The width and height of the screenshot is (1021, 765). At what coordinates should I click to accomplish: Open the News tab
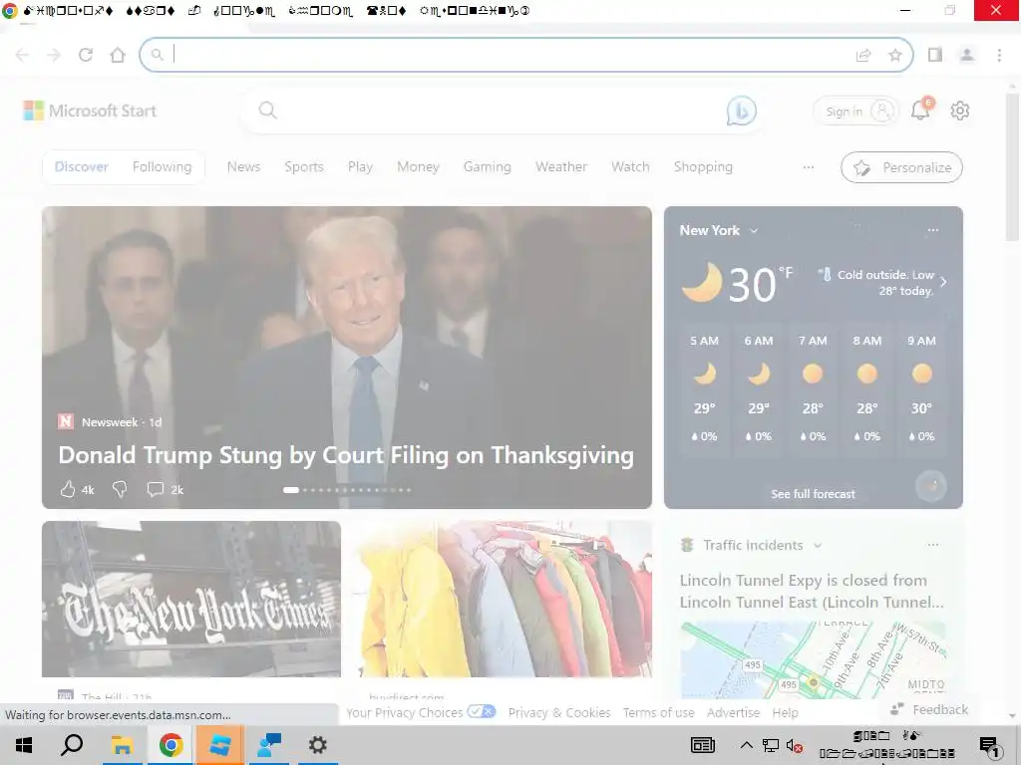coord(243,167)
